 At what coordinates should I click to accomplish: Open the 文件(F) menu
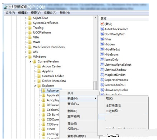pyautogui.click(x=10, y=13)
